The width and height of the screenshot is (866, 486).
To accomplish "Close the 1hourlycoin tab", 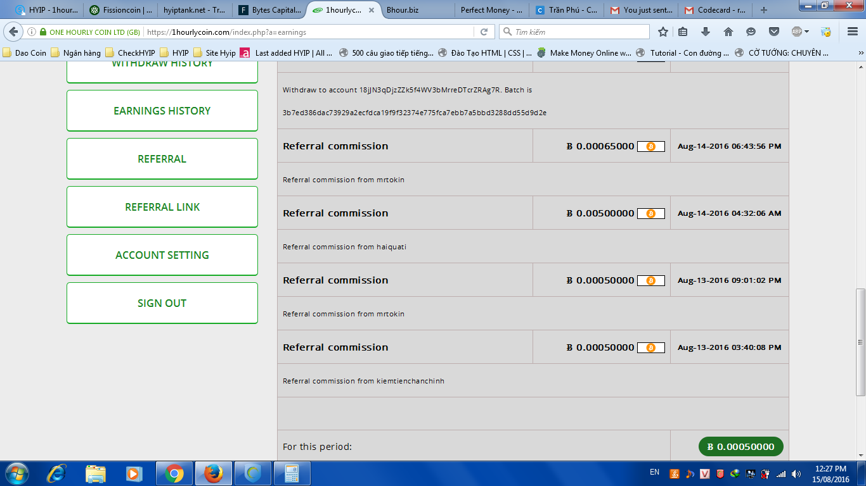I will (372, 10).
